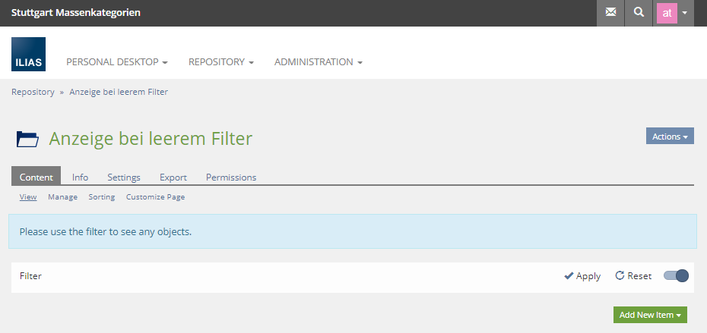Click the Reset filter icon
Screen dimensions: 707x333
(620, 276)
